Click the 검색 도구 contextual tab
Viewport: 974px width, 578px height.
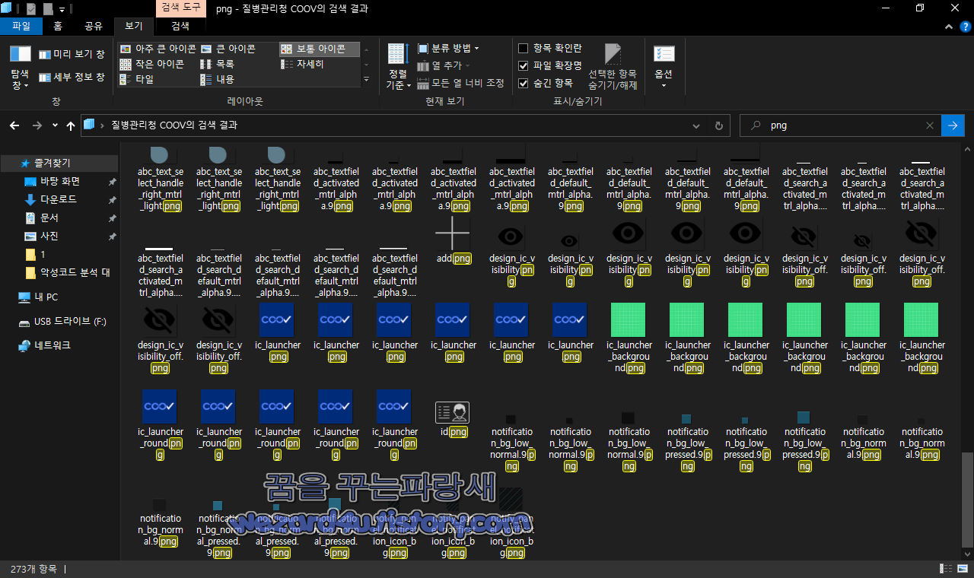coord(180,8)
